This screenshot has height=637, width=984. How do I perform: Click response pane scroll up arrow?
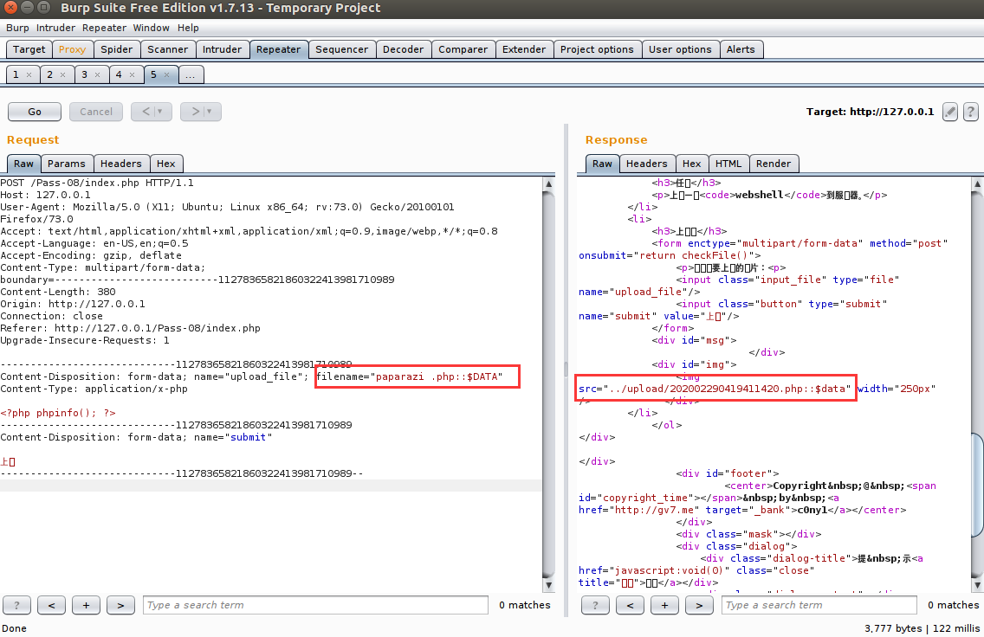[977, 183]
